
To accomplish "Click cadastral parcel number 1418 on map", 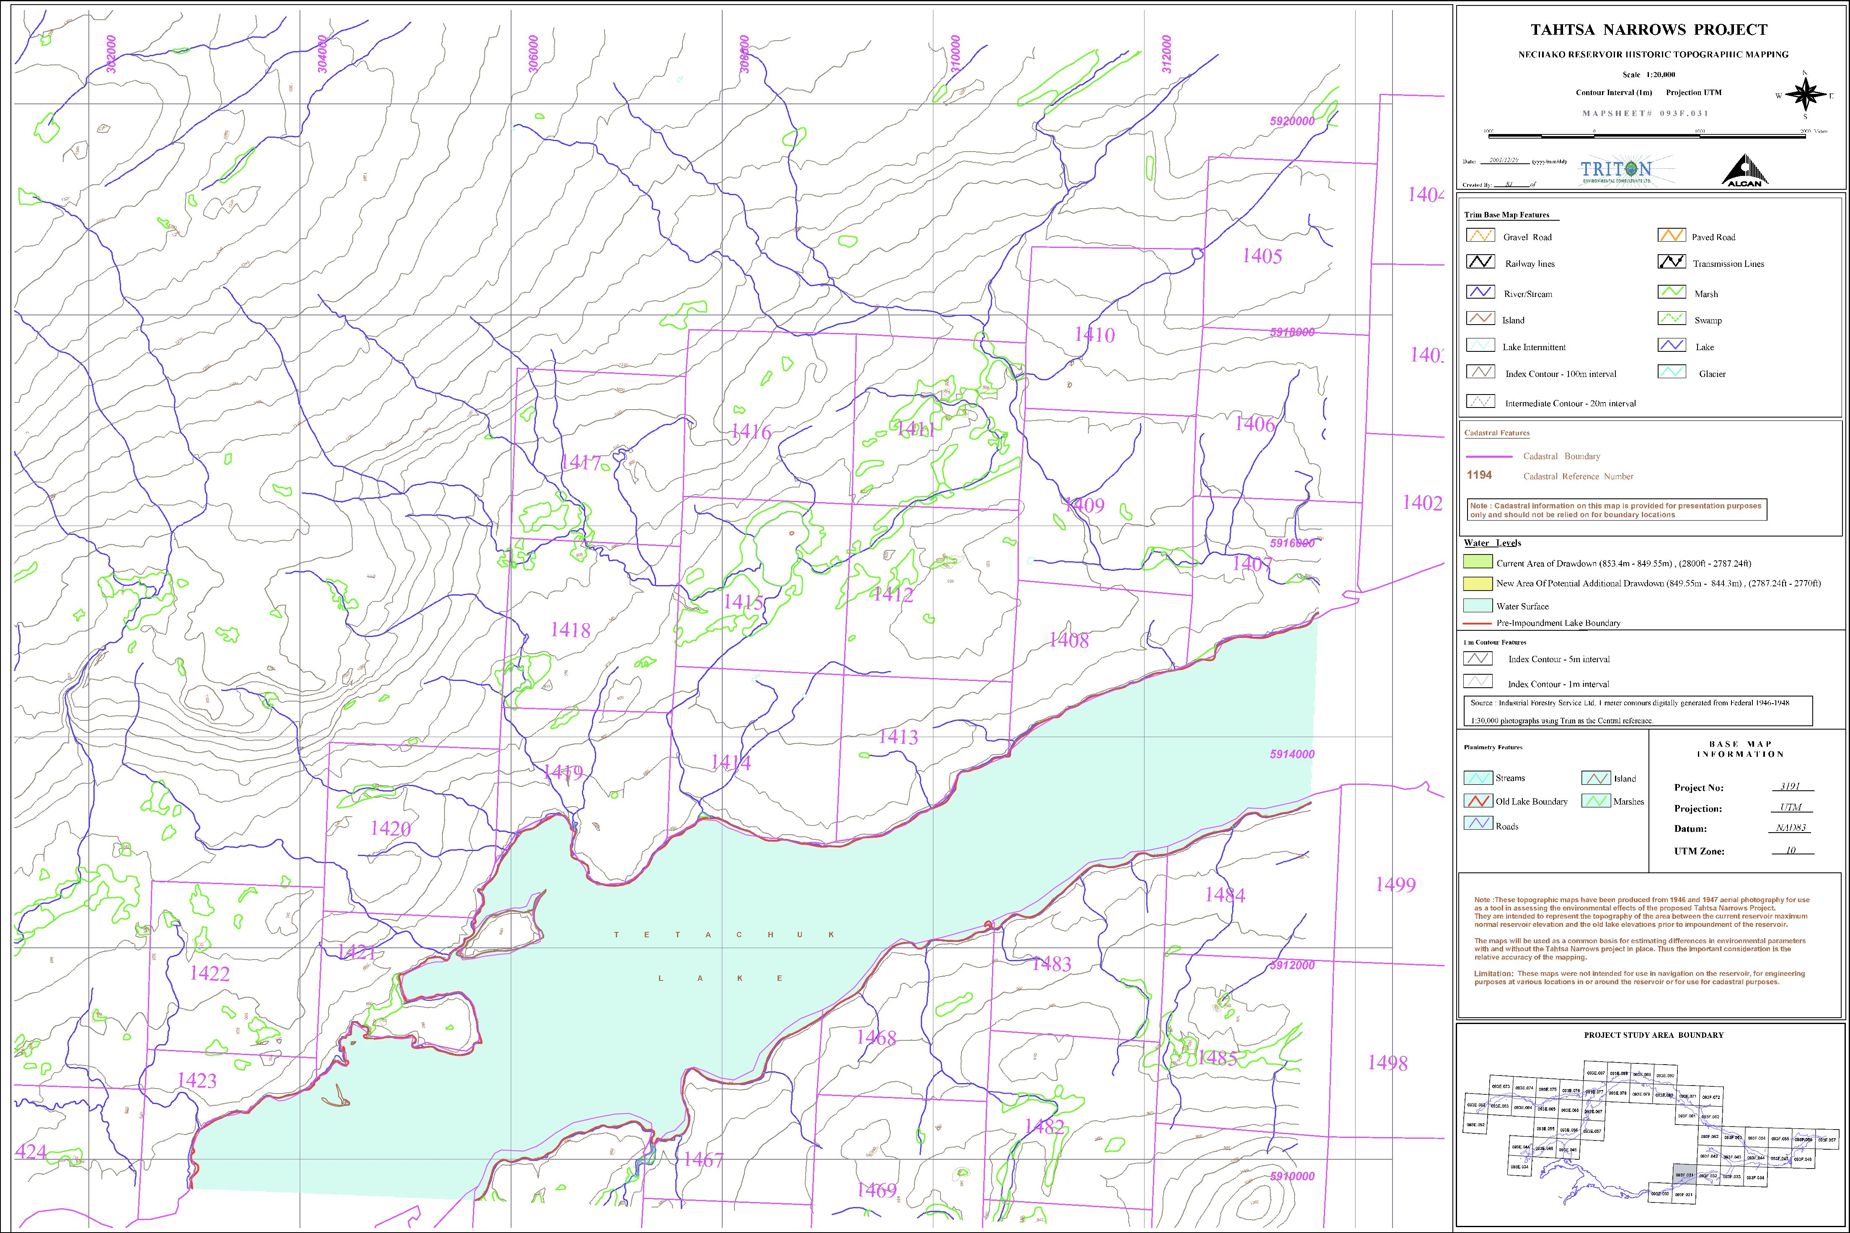I will click(x=570, y=630).
